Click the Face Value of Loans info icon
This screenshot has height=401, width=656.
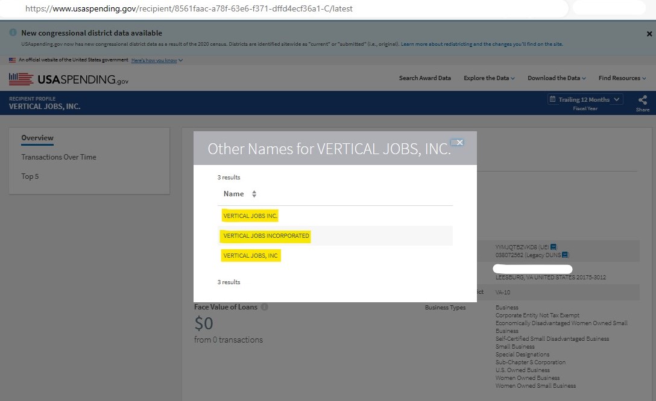(x=265, y=306)
